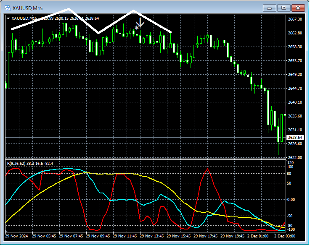Click the 29 Nov 15:45 time axis label
Image resolution: width=310 pixels, height=245 pixels.
coord(178,236)
